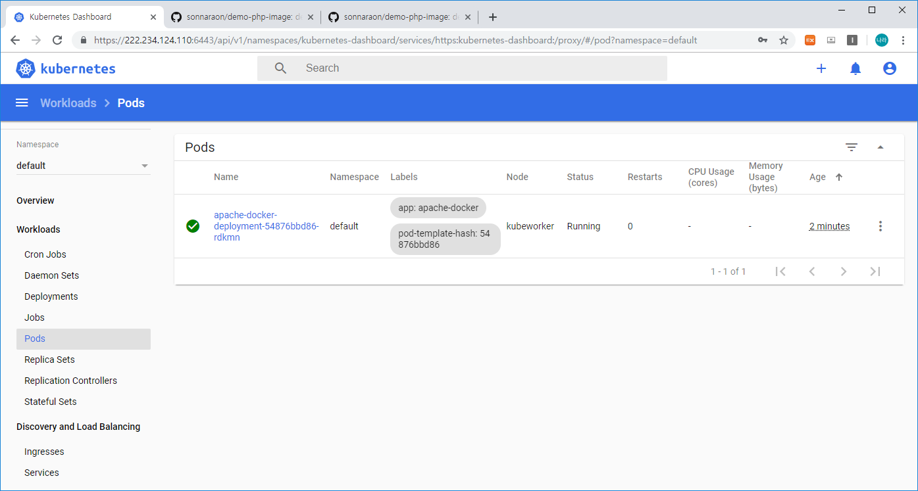Open apache-docker-deployment pod link
Viewport: 918px width, 491px height.
266,226
